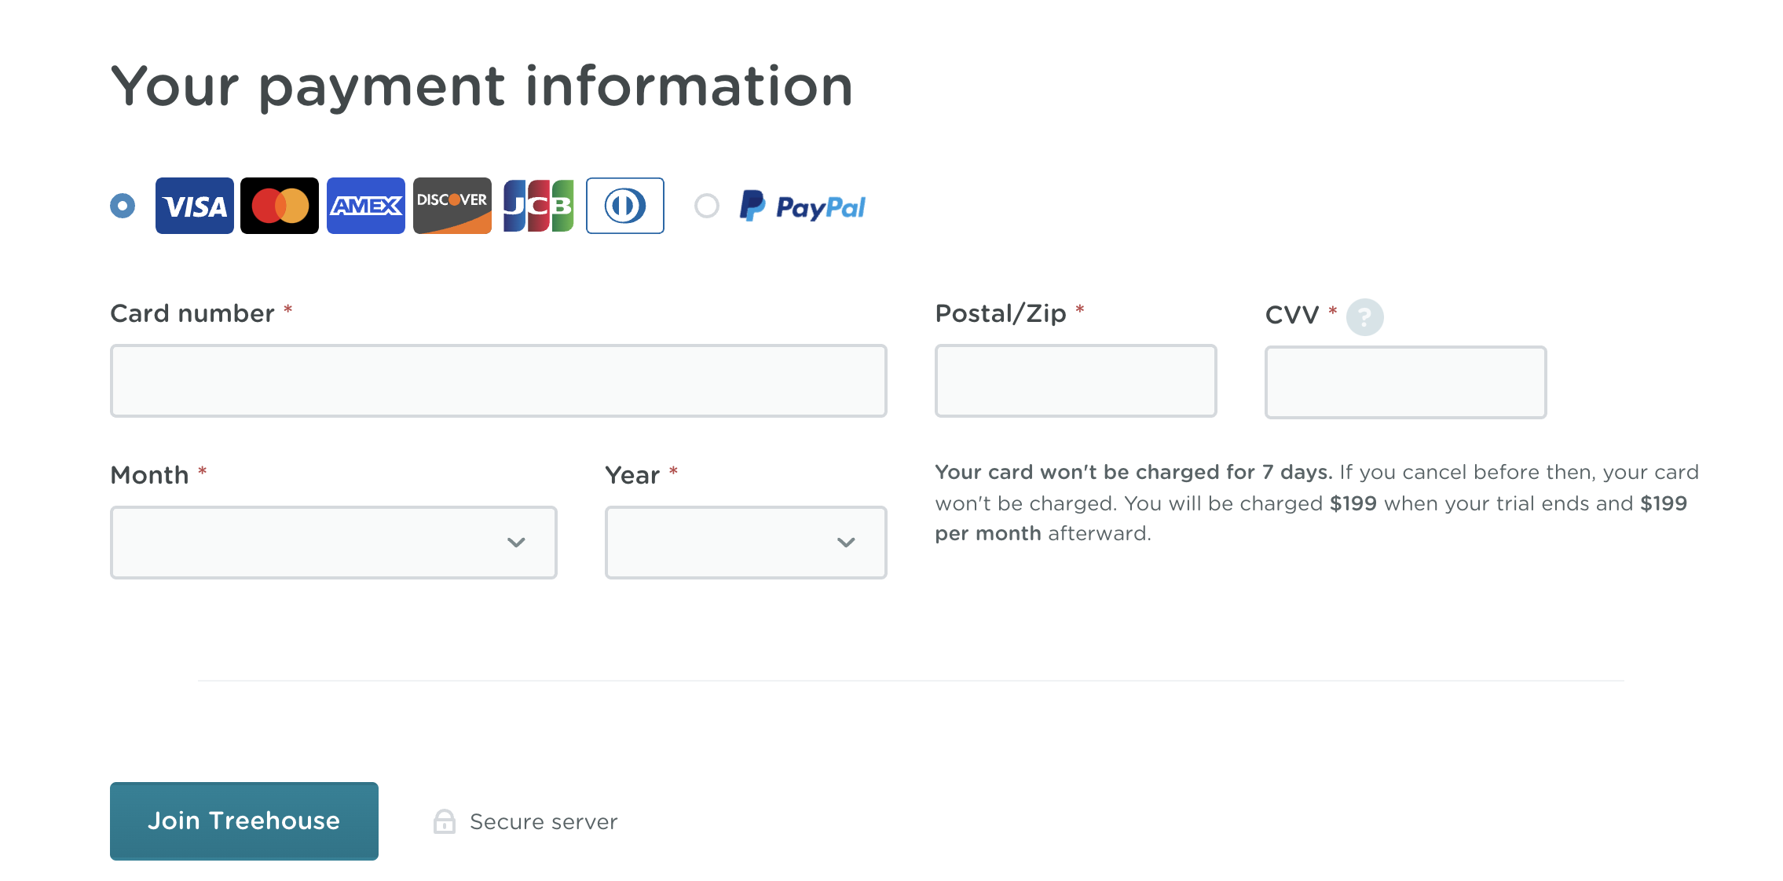Viewport: 1783px width, 881px height.
Task: Click the chevron in the Year field
Action: [x=846, y=543]
